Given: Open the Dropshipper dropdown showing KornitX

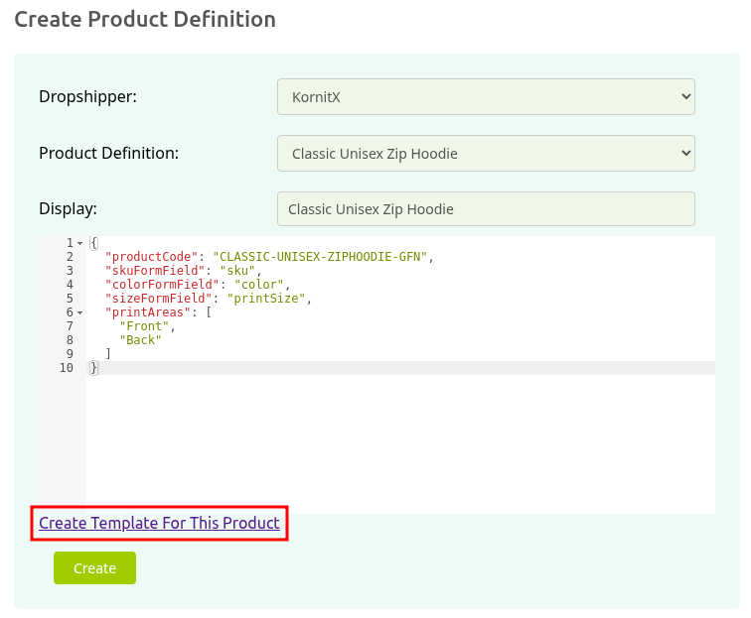Looking at the screenshot, I should point(486,96).
